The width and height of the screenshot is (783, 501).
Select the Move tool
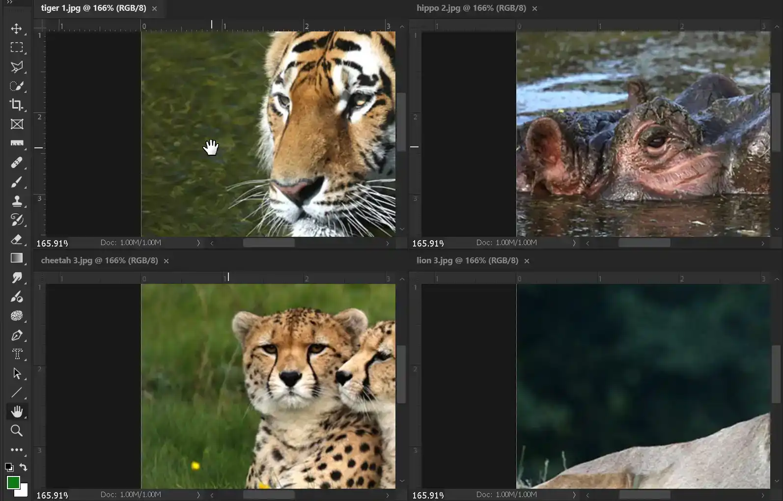[x=17, y=28]
